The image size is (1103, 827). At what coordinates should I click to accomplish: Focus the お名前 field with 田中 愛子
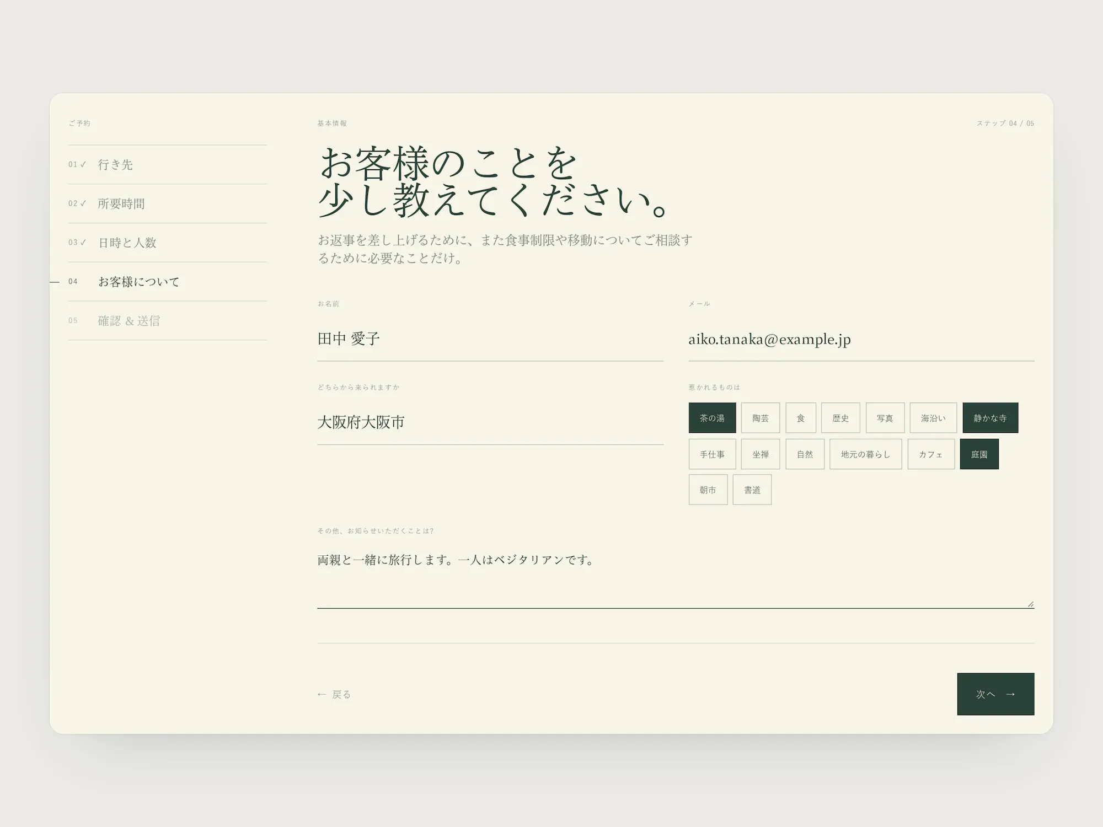tap(490, 339)
